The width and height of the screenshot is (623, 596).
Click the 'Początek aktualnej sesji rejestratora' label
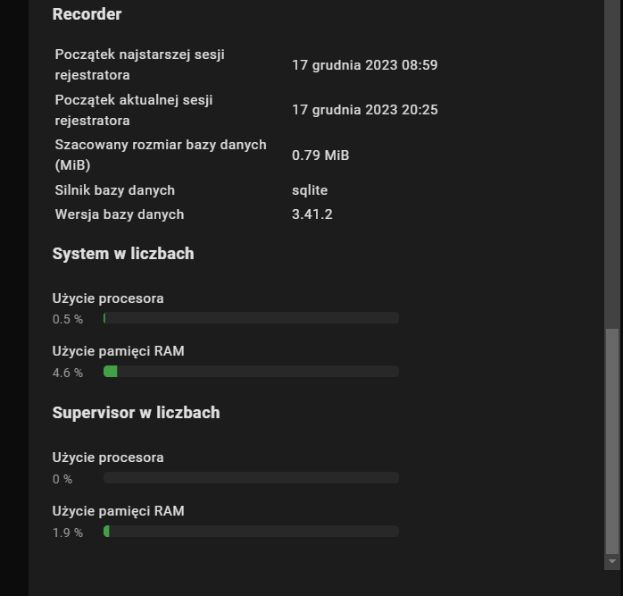(x=134, y=110)
